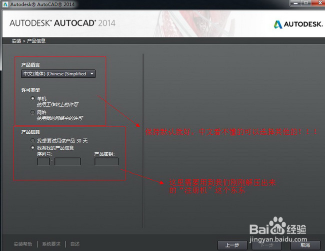Click the 产品信息 breadcrumb text
The width and height of the screenshot is (325, 251).
click(36, 41)
